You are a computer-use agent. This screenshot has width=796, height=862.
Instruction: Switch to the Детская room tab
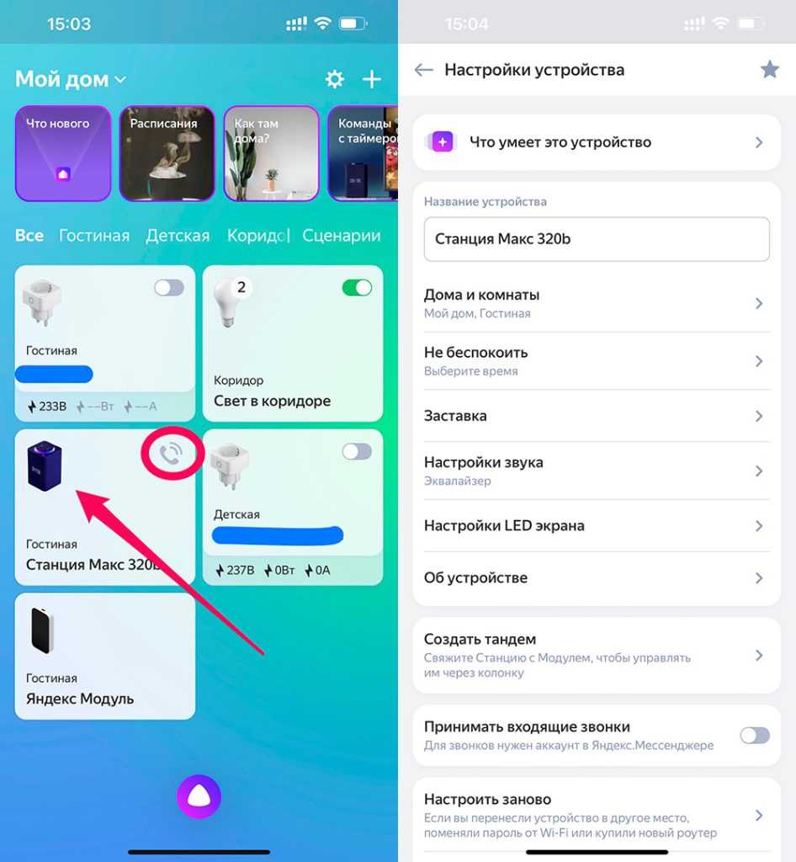tap(178, 236)
